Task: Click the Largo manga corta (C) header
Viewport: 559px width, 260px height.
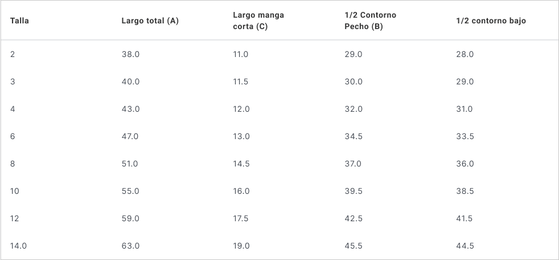Action: (x=258, y=21)
